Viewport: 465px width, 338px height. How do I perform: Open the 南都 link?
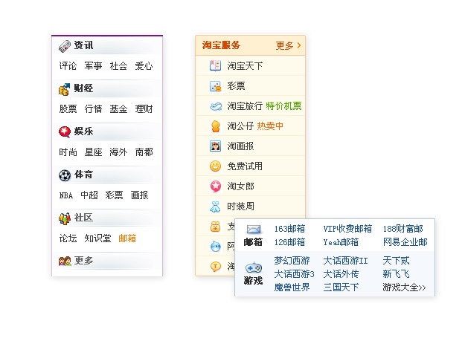pos(144,152)
